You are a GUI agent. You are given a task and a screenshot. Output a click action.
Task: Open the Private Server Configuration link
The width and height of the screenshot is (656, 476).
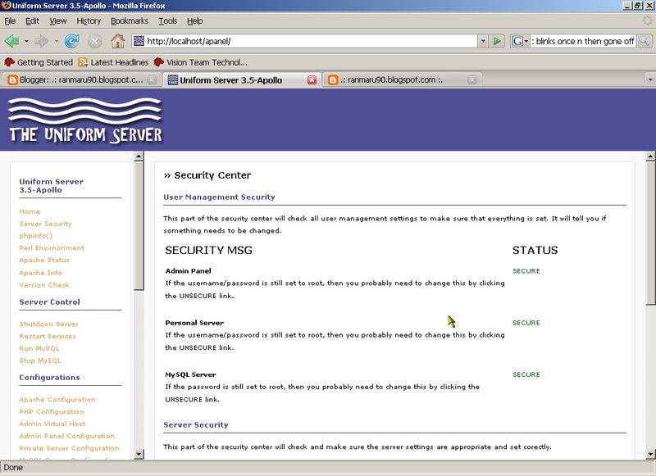point(69,448)
